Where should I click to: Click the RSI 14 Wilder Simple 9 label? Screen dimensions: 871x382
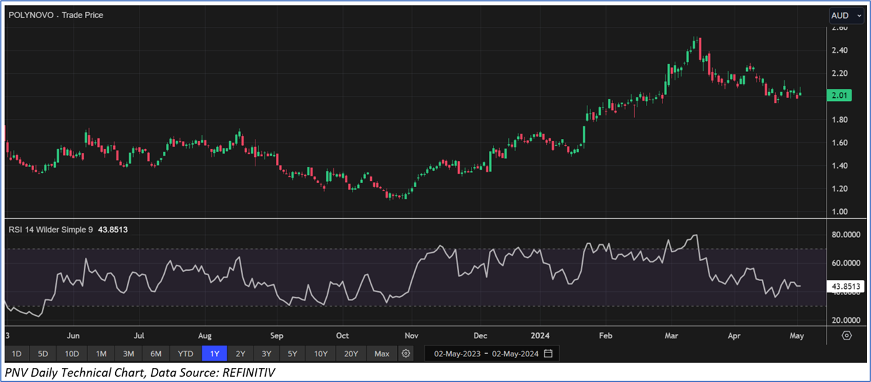coord(50,229)
